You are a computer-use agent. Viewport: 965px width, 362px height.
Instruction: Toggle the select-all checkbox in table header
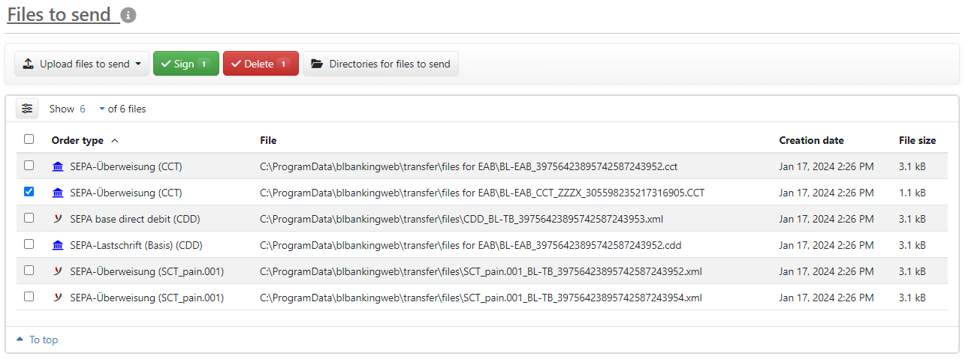coord(29,139)
